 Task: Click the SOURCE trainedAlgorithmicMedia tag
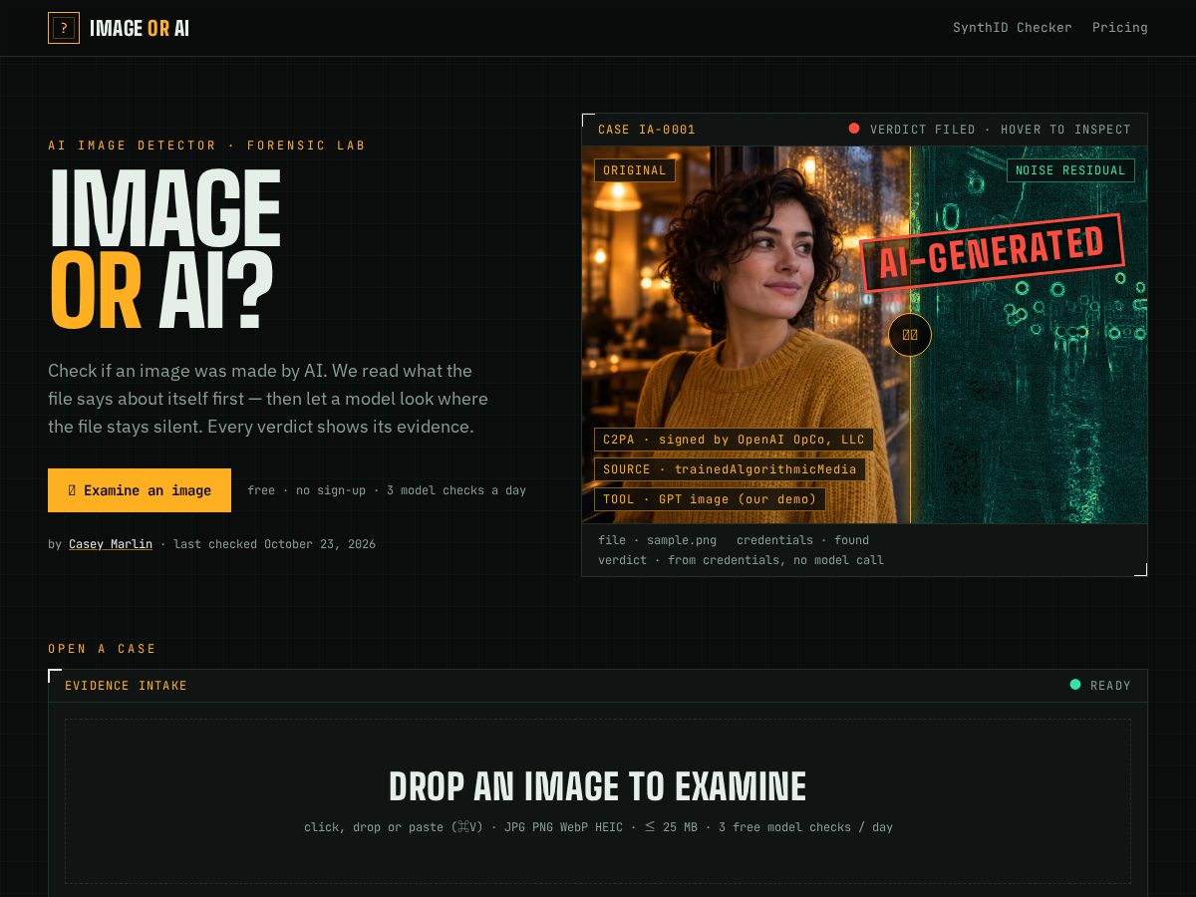click(x=730, y=469)
